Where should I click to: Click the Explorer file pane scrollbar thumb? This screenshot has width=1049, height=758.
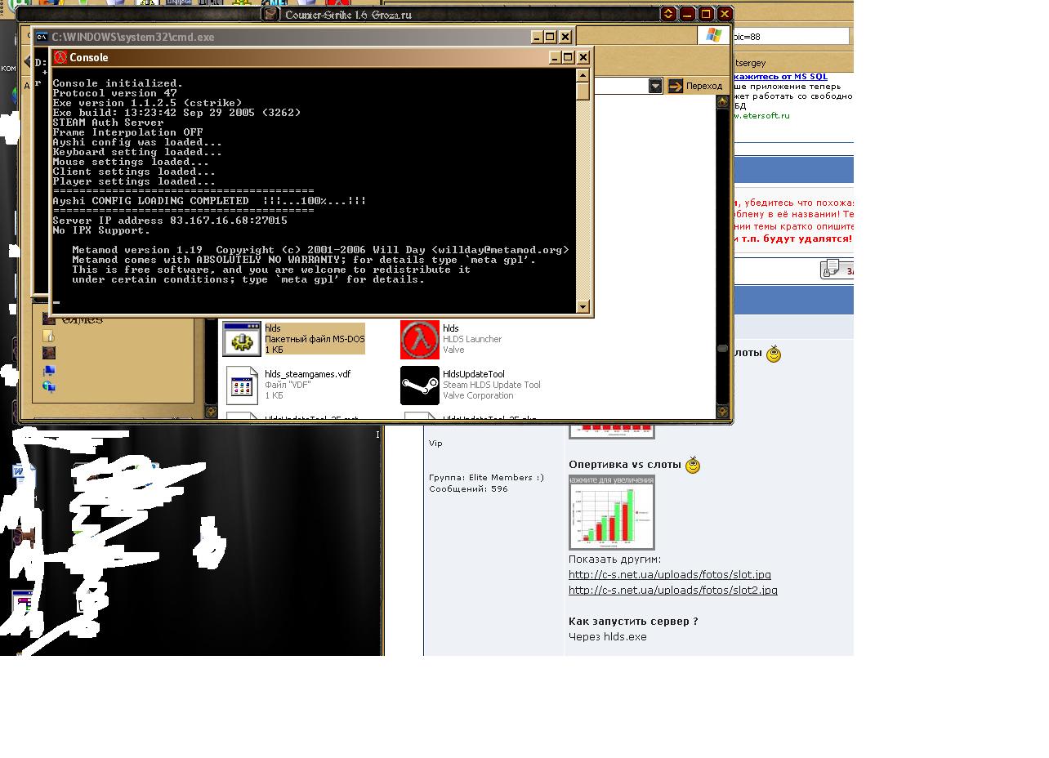722,349
